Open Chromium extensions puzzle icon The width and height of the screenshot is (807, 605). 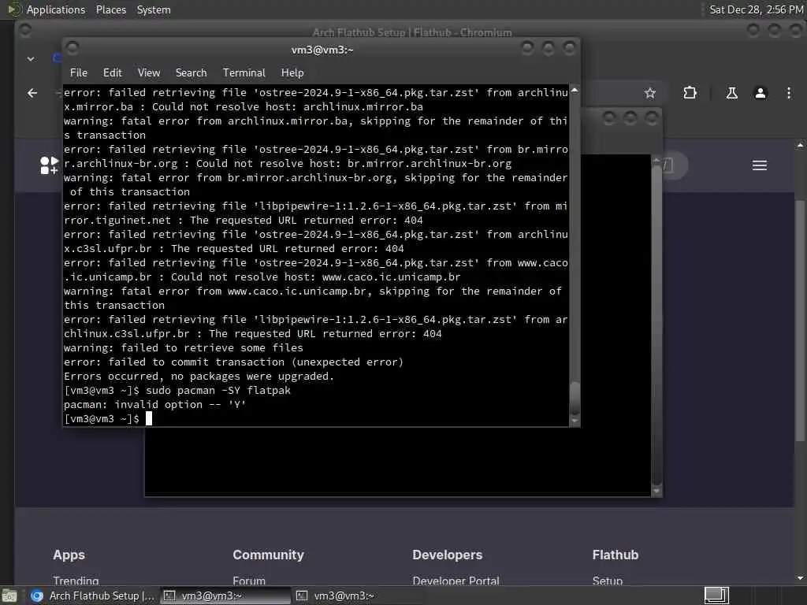[690, 93]
